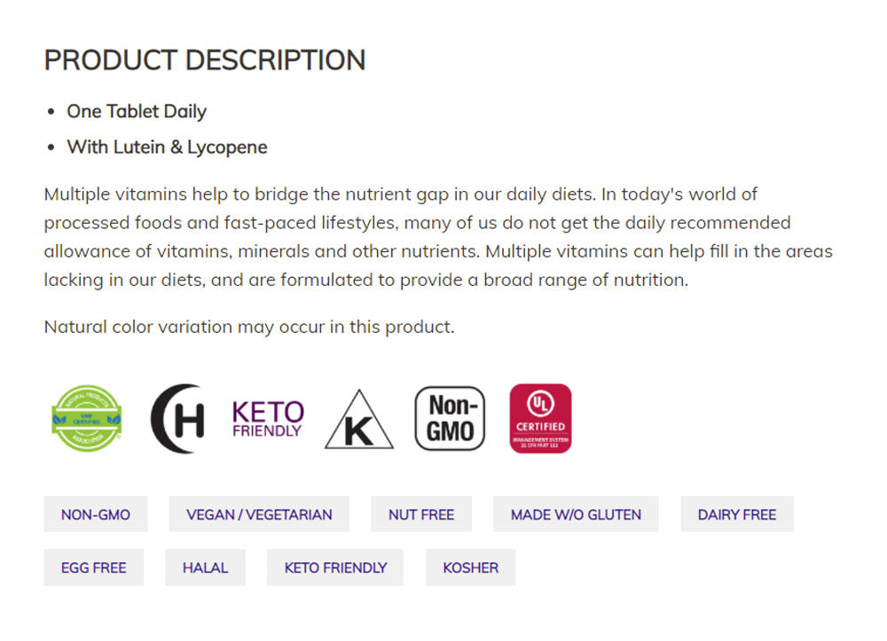Click the HALAL tag button
This screenshot has height=641, width=887.
pyautogui.click(x=205, y=567)
